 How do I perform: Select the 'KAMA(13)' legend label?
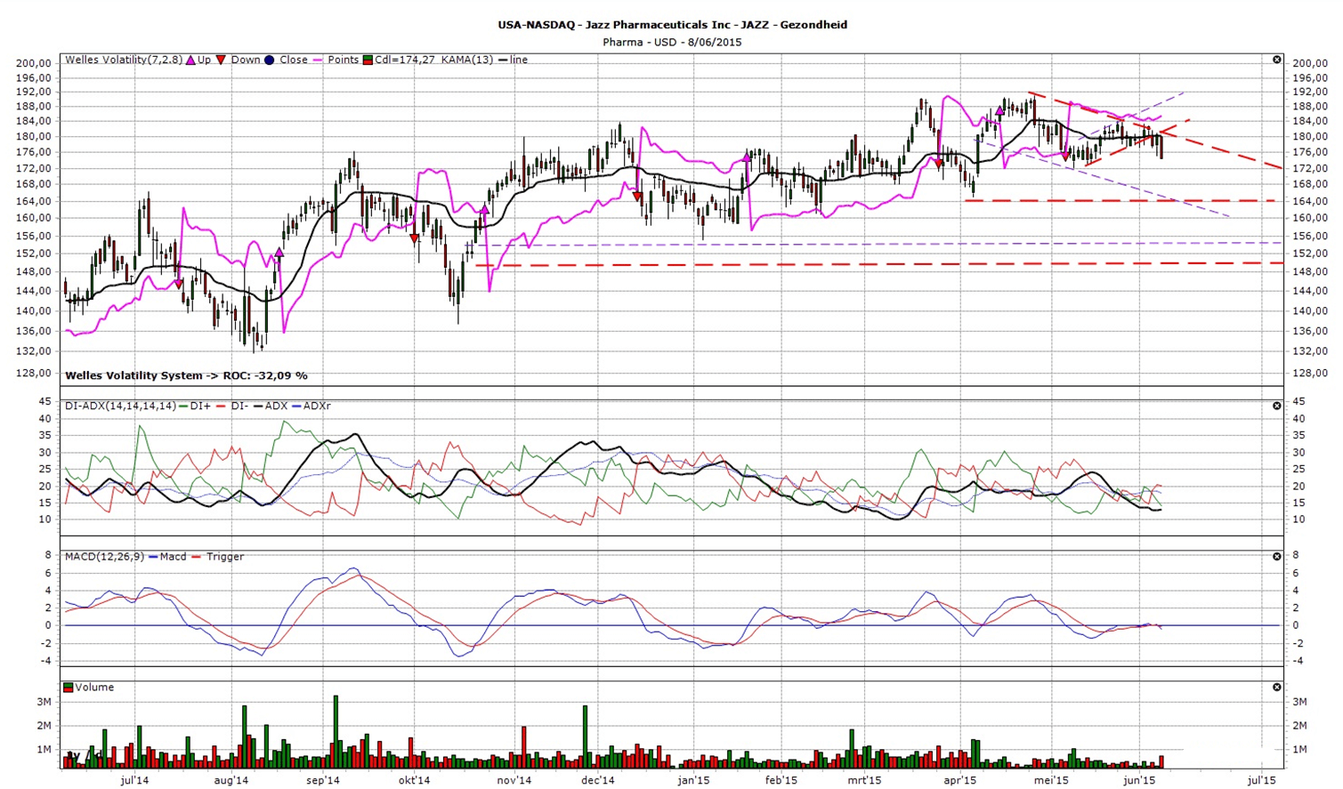coord(467,60)
